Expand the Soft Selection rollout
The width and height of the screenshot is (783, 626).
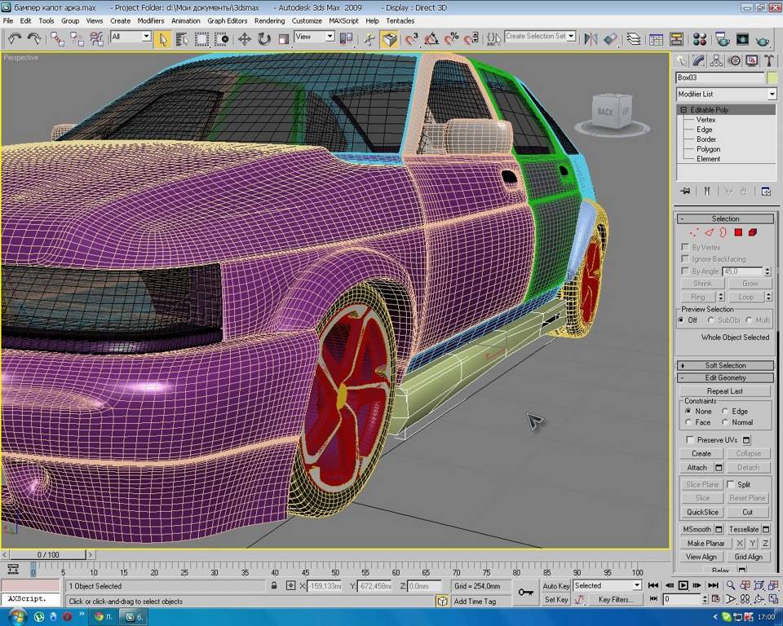[725, 365]
